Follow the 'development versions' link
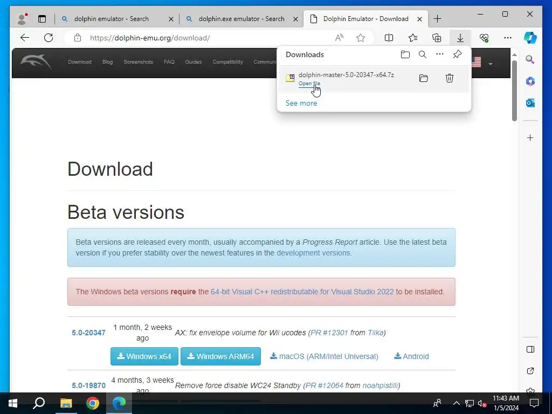Screen dimensions: 552x414 [313, 253]
